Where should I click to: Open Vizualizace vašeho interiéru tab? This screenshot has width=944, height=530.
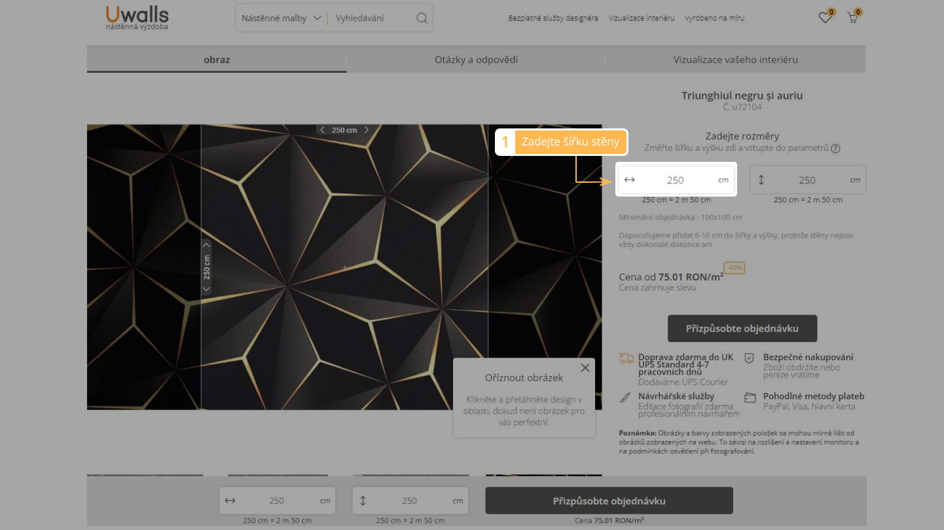[735, 60]
